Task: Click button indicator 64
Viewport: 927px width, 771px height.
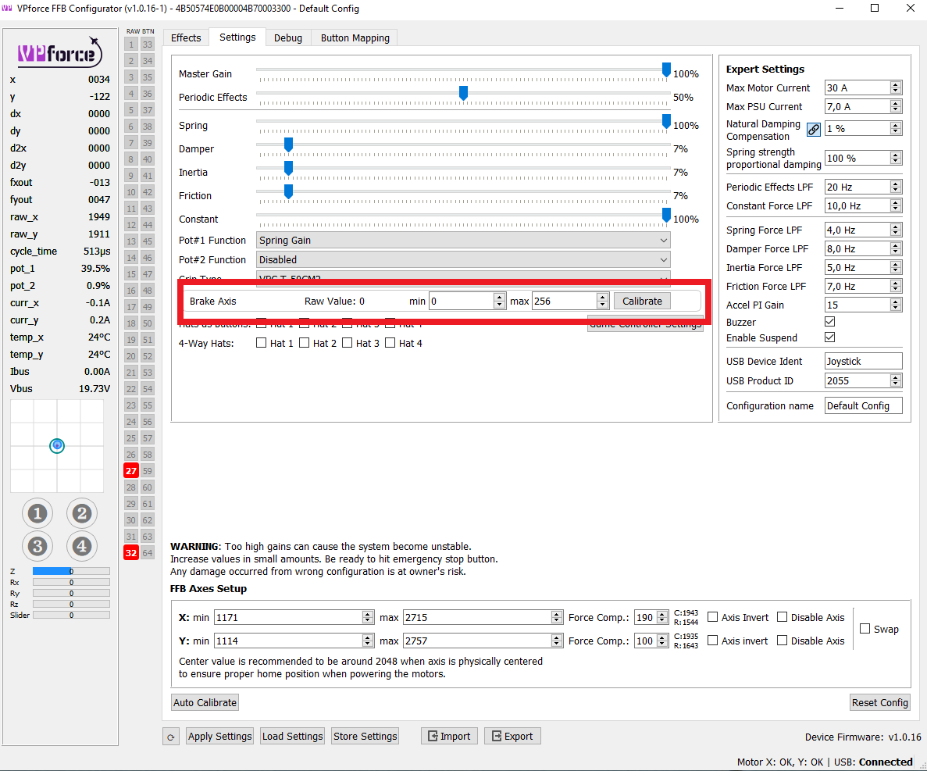Action: (147, 553)
